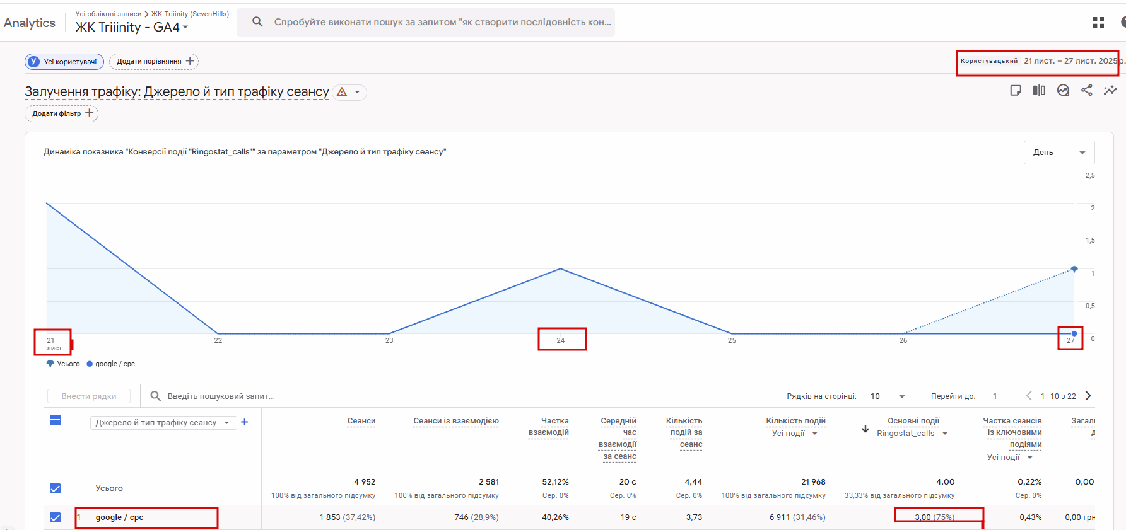The image size is (1126, 530).
Task: Click Додати фільтр button
Action: [x=62, y=113]
